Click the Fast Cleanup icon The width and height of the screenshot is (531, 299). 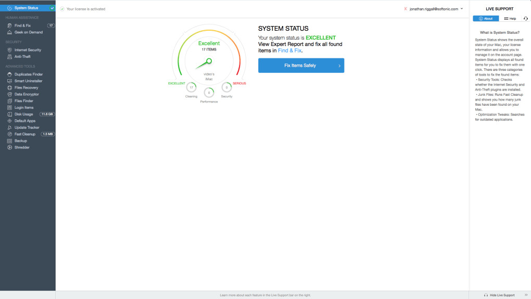point(9,134)
